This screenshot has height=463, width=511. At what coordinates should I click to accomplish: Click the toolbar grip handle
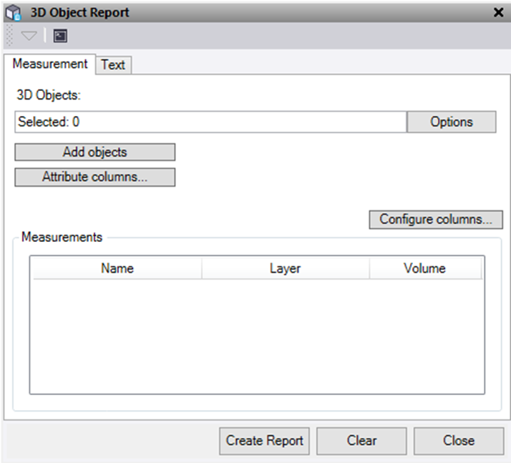(x=9, y=36)
